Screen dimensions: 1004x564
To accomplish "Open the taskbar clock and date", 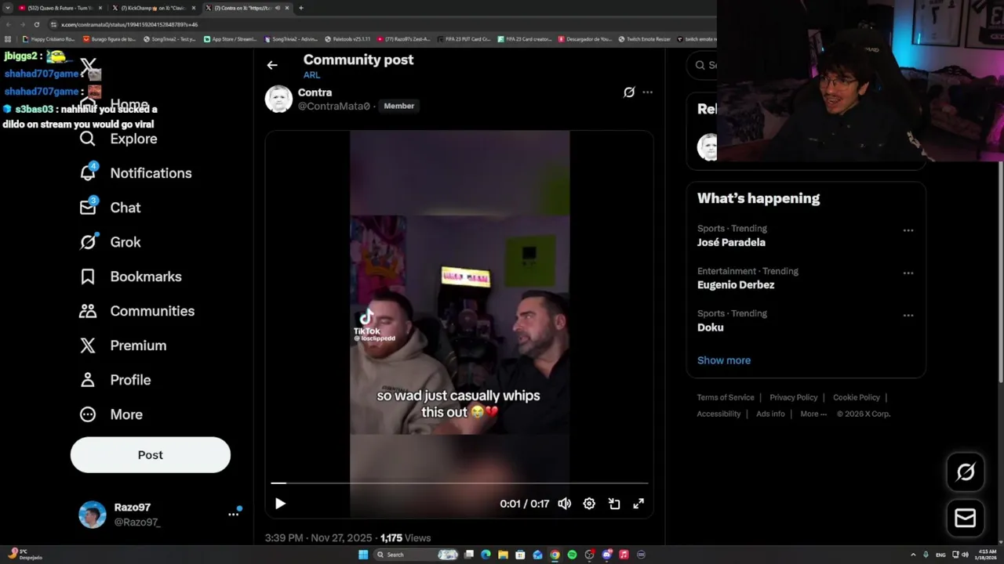I will (x=988, y=555).
